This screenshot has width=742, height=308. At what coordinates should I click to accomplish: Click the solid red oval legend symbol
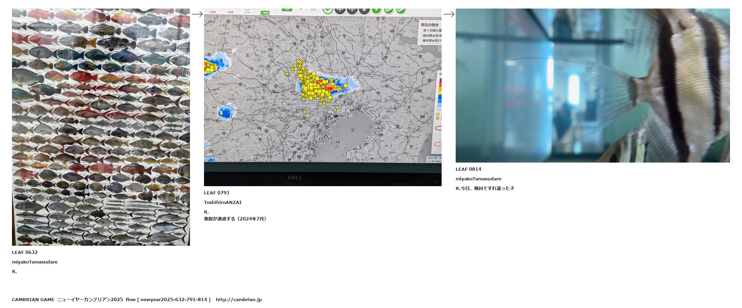point(438,128)
